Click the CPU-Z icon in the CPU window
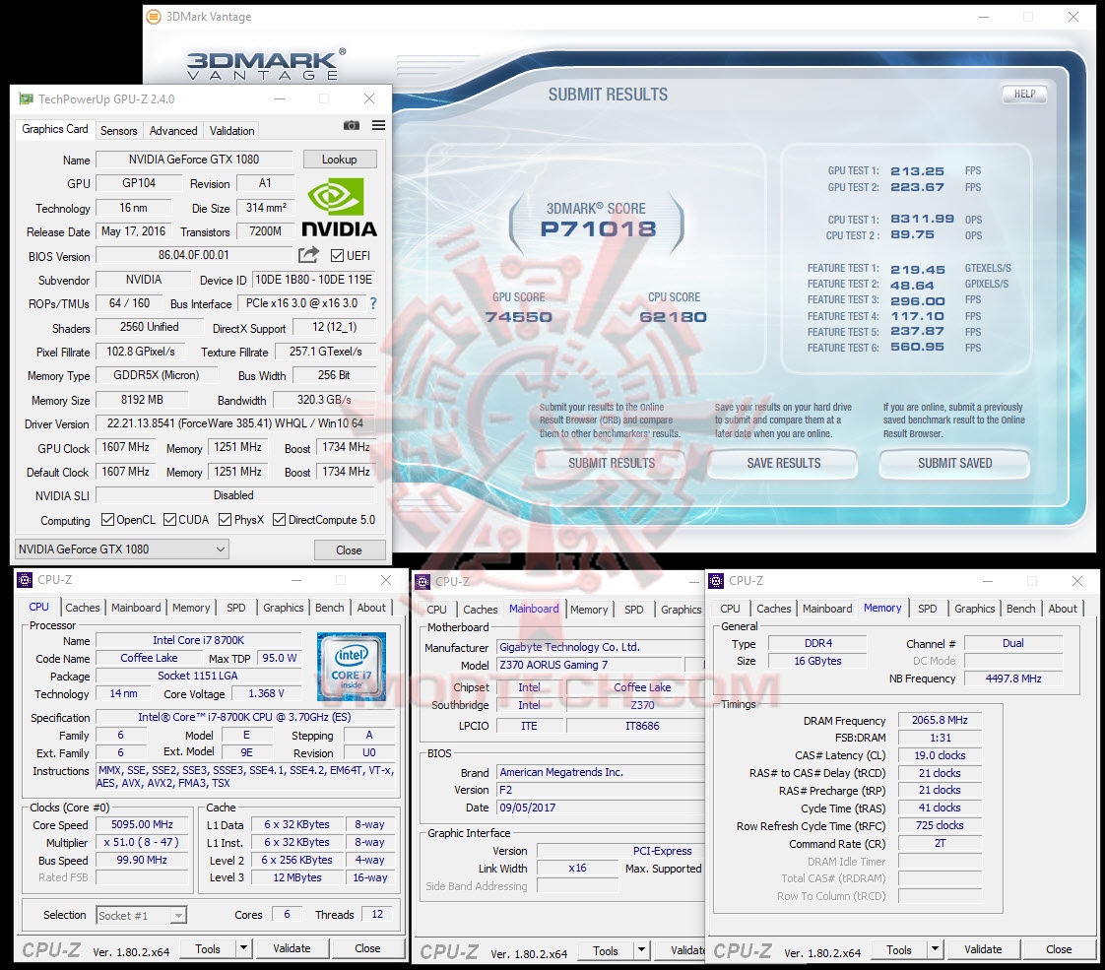The width and height of the screenshot is (1105, 970). click(x=25, y=580)
